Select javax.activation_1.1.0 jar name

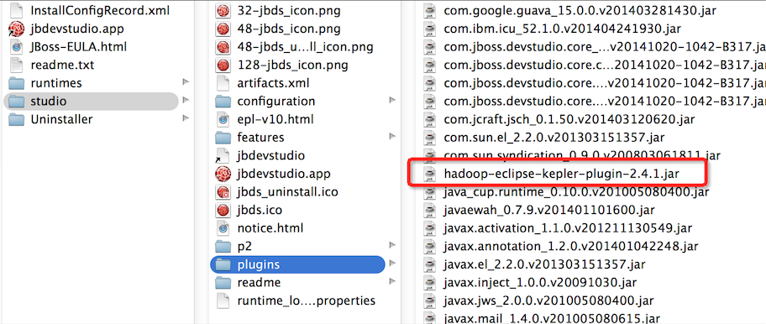tap(568, 227)
